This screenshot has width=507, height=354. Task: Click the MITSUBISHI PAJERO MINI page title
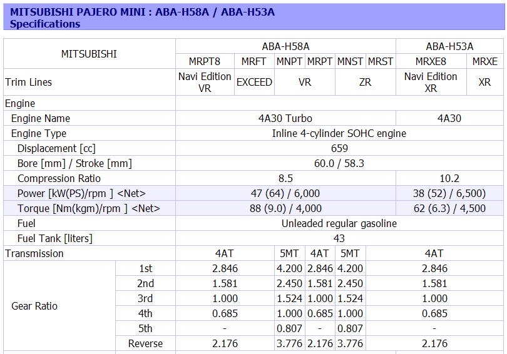pos(142,12)
